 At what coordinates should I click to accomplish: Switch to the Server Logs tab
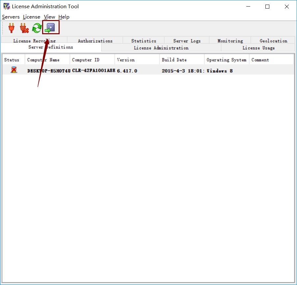pos(187,40)
